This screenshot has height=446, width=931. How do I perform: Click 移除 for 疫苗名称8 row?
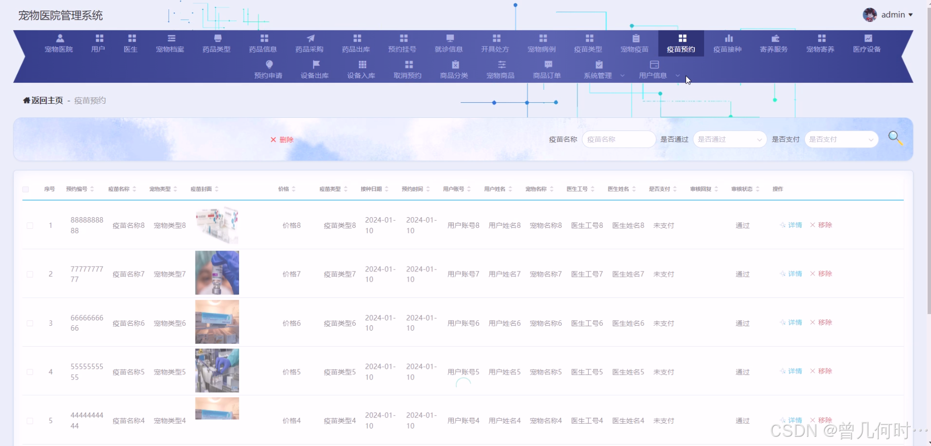coord(821,225)
